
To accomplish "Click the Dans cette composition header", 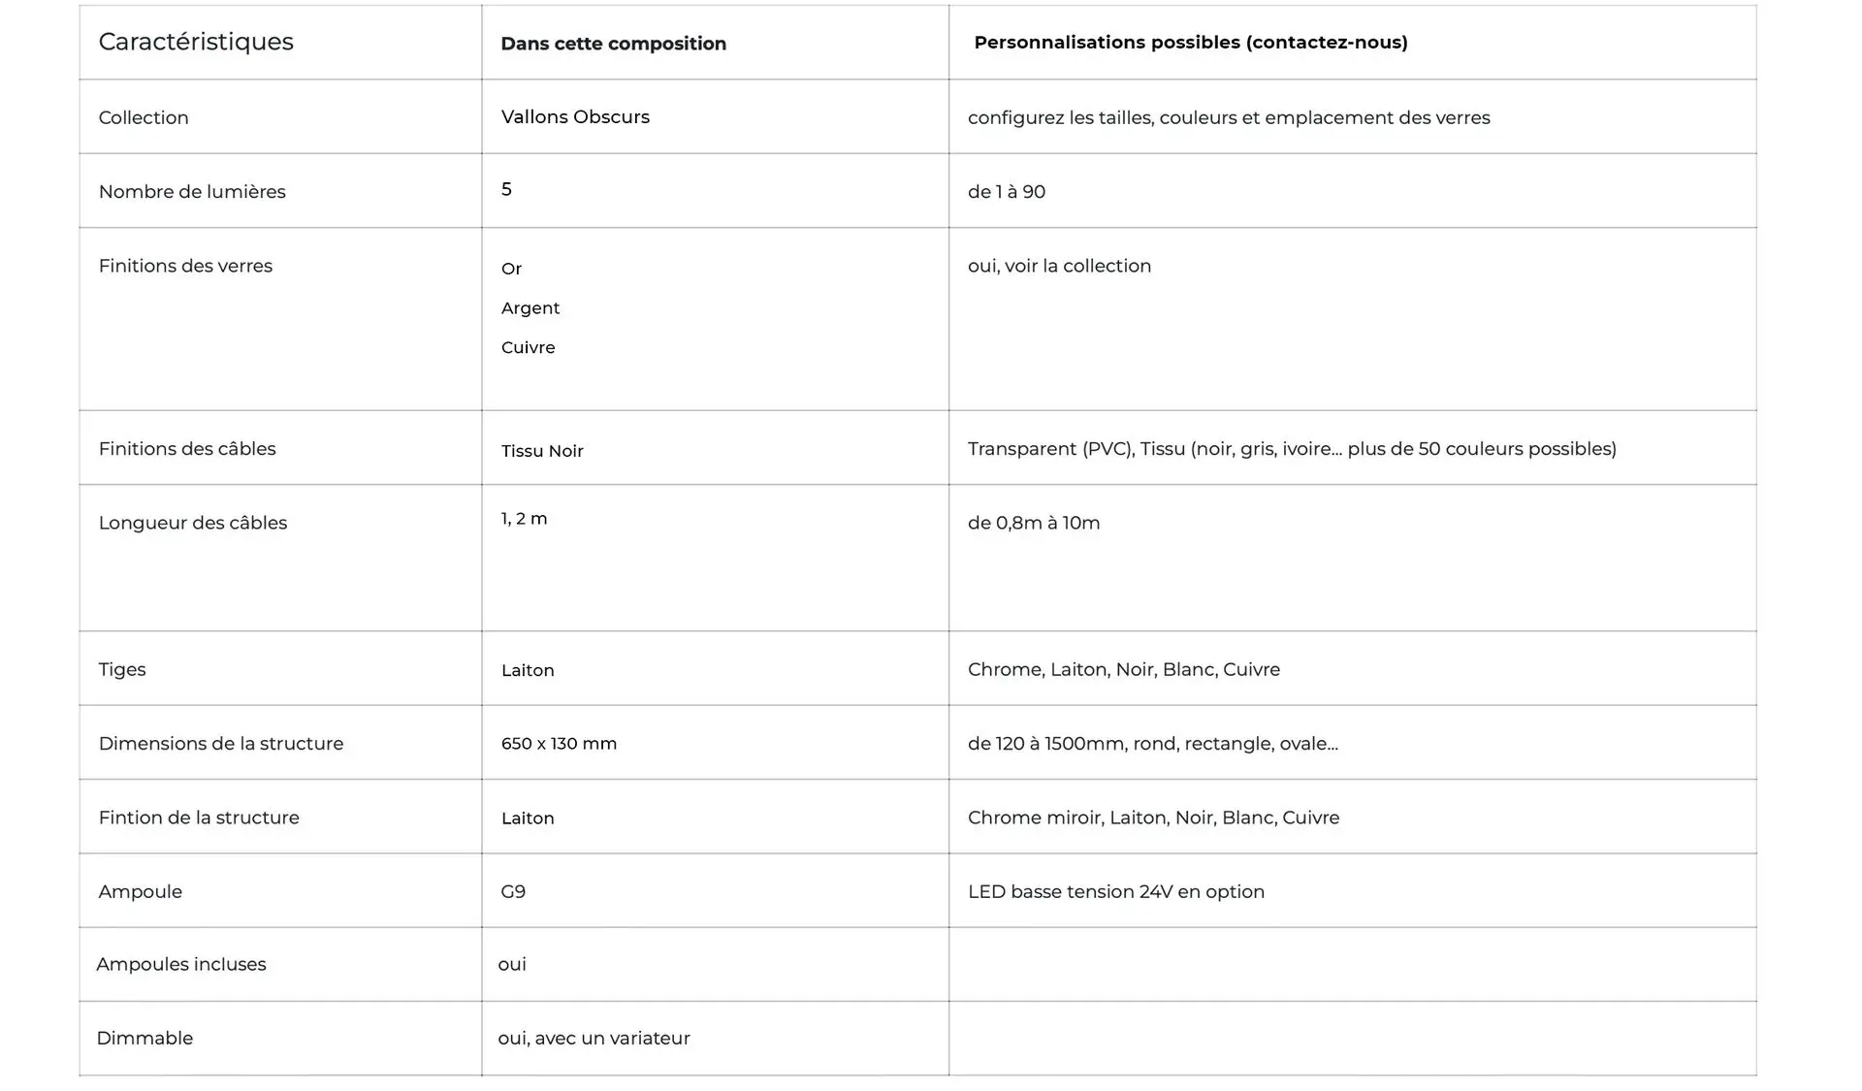I will pos(613,44).
